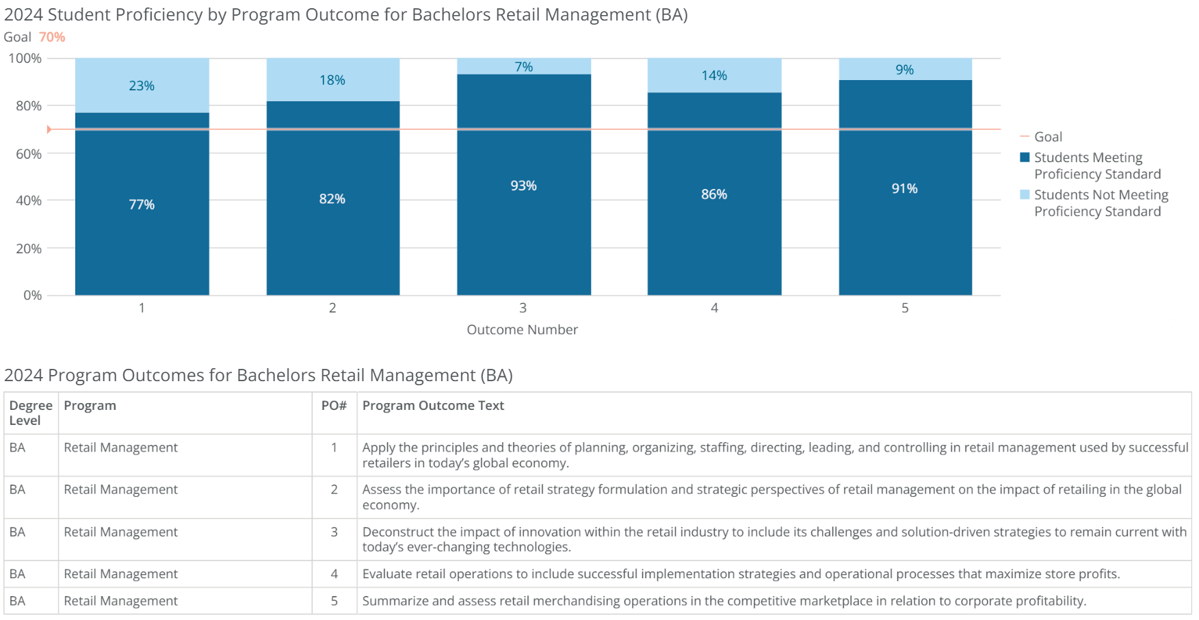The height and width of the screenshot is (620, 1199).
Task: Click the 2024 Program Outcomes section heading
Action: pyautogui.click(x=259, y=375)
